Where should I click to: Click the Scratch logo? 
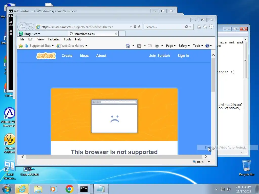tap(46, 56)
